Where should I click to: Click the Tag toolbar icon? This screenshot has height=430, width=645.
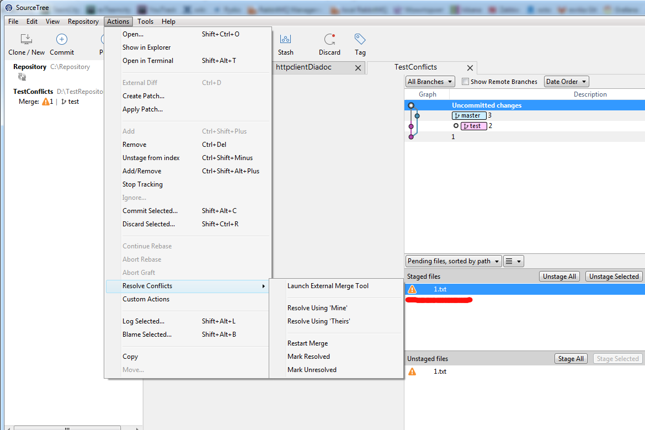point(360,40)
